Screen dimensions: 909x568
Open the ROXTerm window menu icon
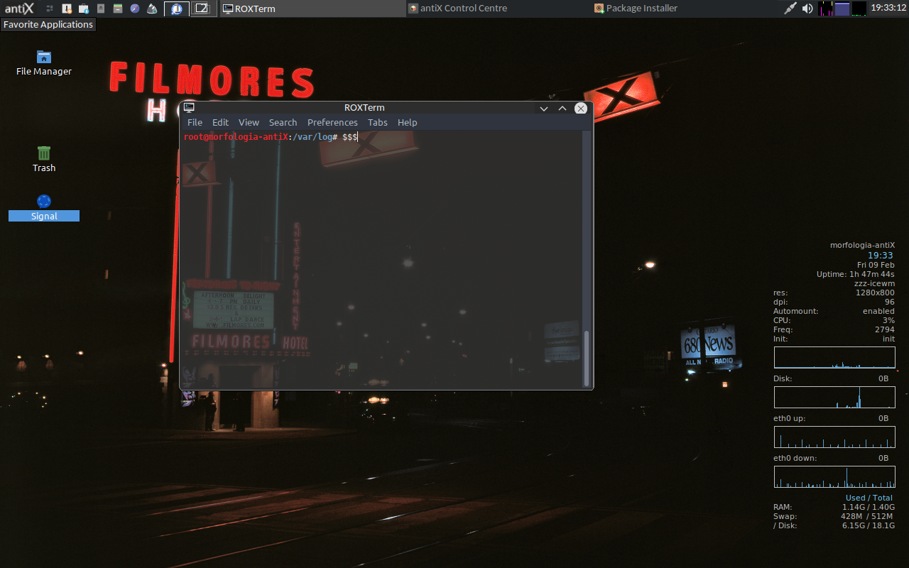pos(189,108)
